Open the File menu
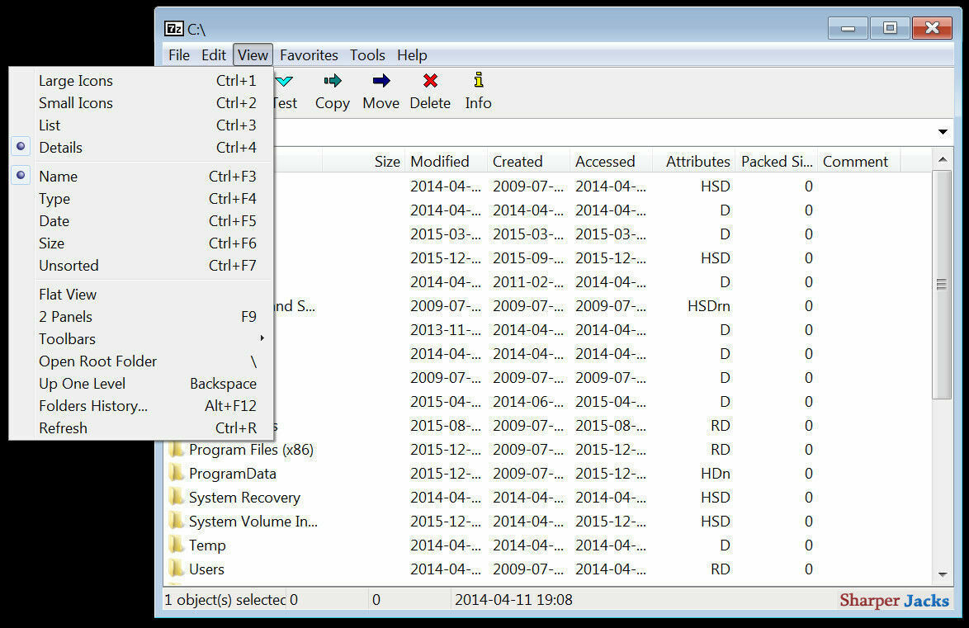Screen dimensions: 969x628 coord(179,55)
